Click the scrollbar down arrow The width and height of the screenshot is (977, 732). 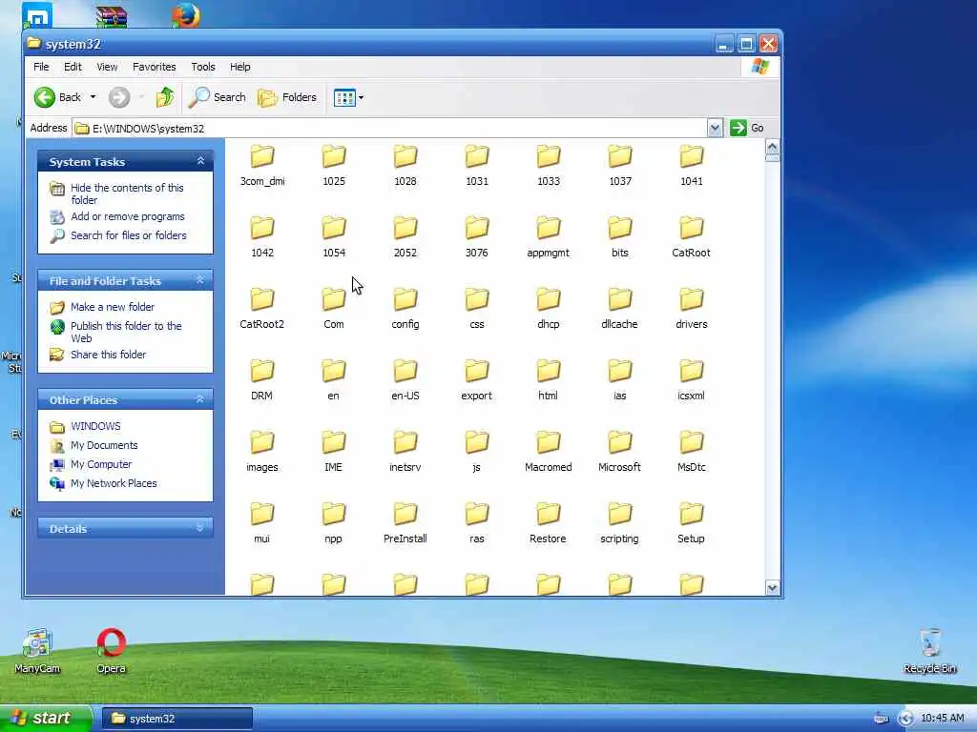772,587
